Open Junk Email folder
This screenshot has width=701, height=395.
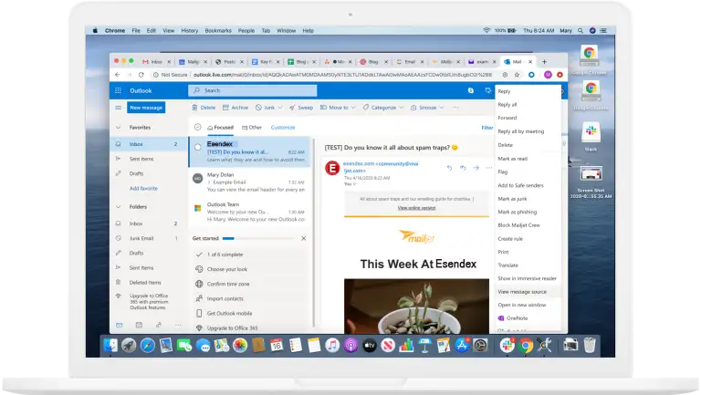click(x=141, y=239)
